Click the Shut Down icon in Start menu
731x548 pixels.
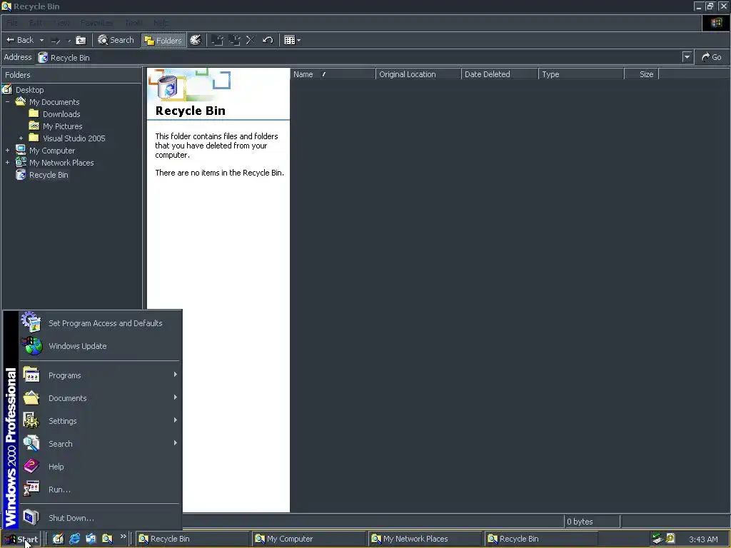[31, 517]
